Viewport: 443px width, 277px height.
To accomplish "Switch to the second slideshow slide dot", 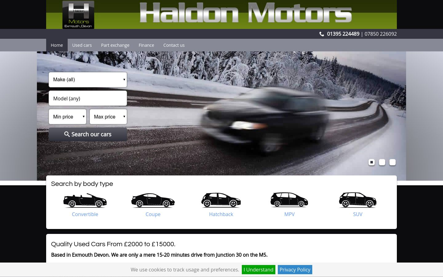I will (x=382, y=162).
